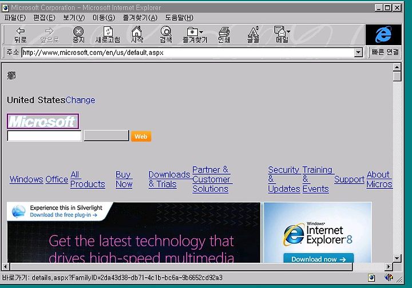Screen dimensions: 412x288
Task: Click the vertical scrollbar down arrow
Action: click(x=397, y=258)
